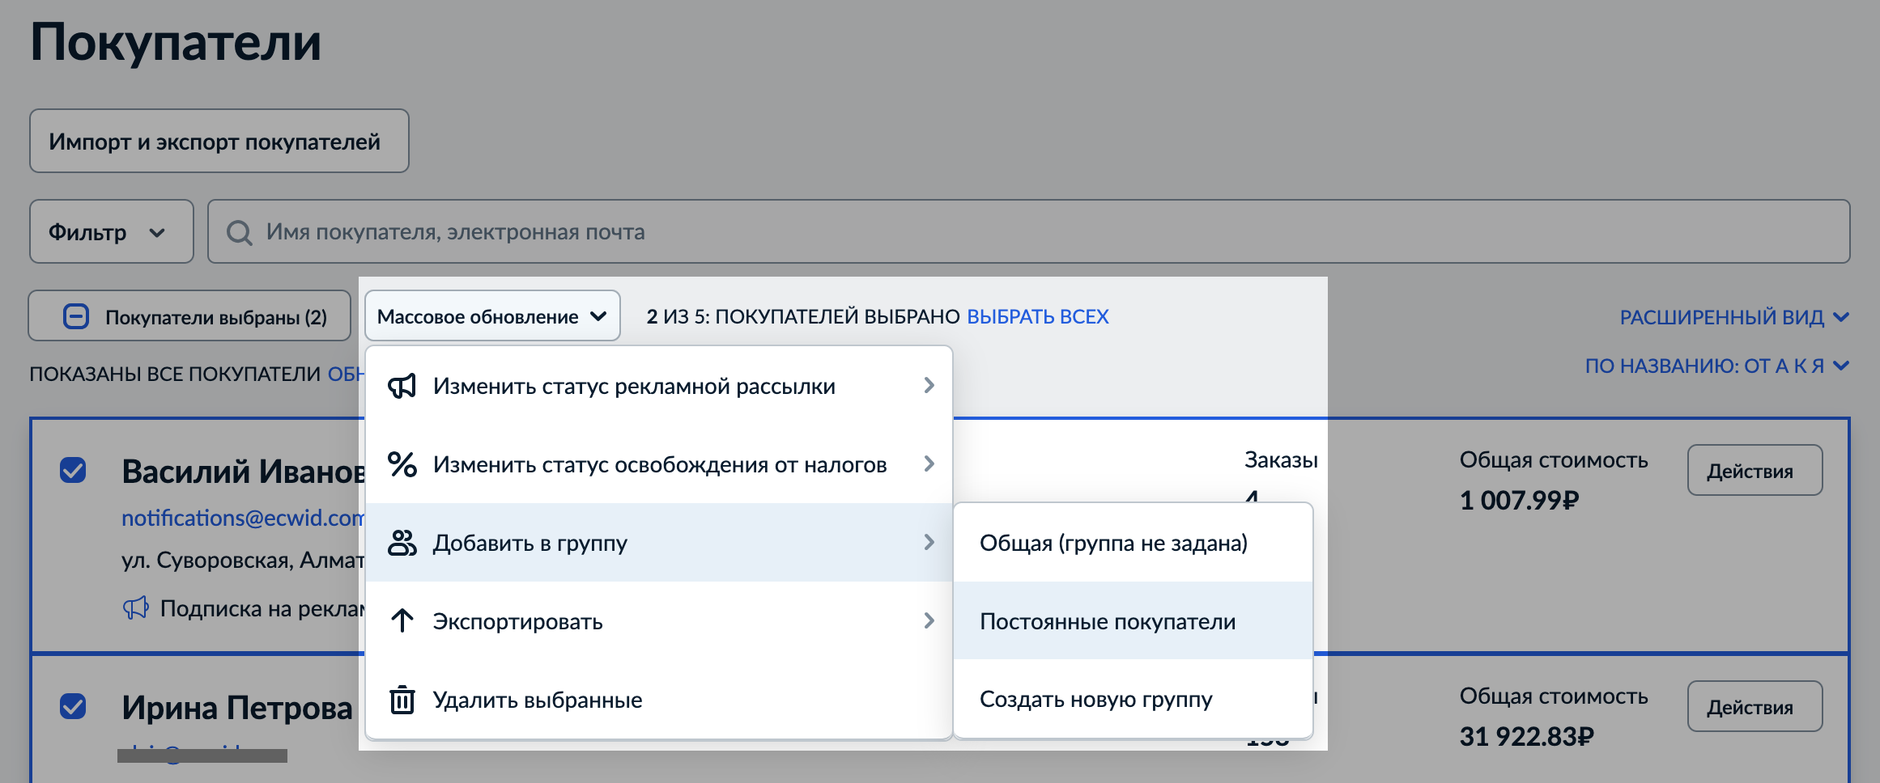Expand advertising mailing status submenu arrow
The height and width of the screenshot is (783, 1880).
point(929,386)
